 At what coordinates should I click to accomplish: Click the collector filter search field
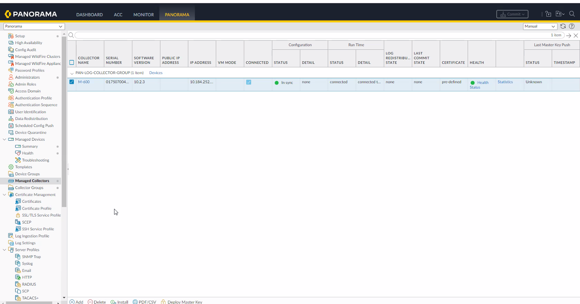pyautogui.click(x=311, y=35)
